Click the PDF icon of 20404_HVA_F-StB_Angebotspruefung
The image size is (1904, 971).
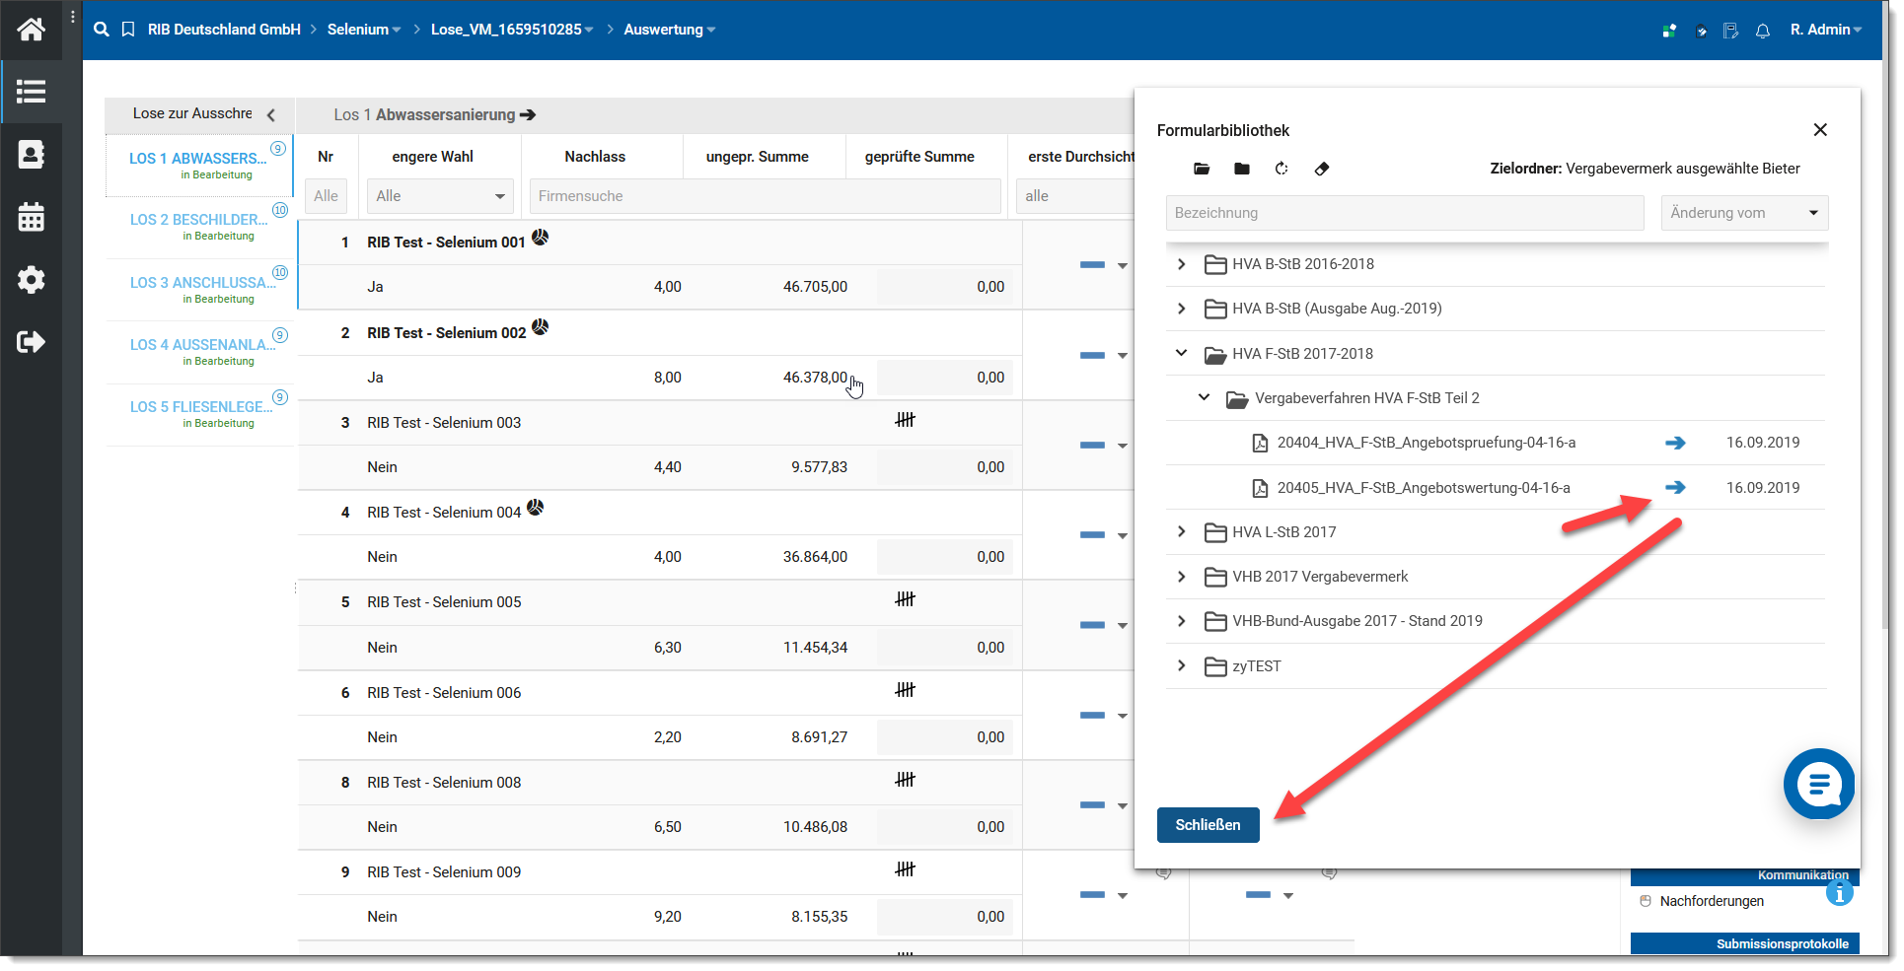[1260, 443]
